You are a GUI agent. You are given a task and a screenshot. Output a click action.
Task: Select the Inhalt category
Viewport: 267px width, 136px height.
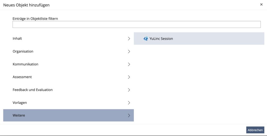click(17, 39)
